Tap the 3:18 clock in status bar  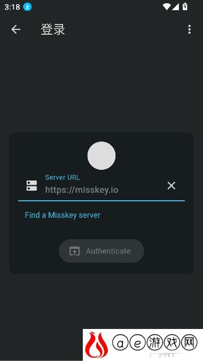(x=12, y=7)
